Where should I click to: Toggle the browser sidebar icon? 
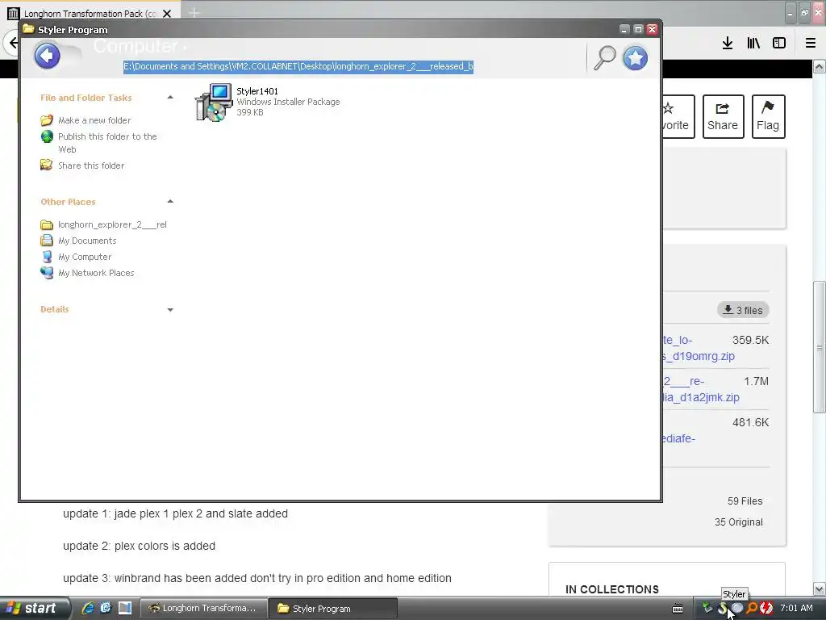point(779,44)
